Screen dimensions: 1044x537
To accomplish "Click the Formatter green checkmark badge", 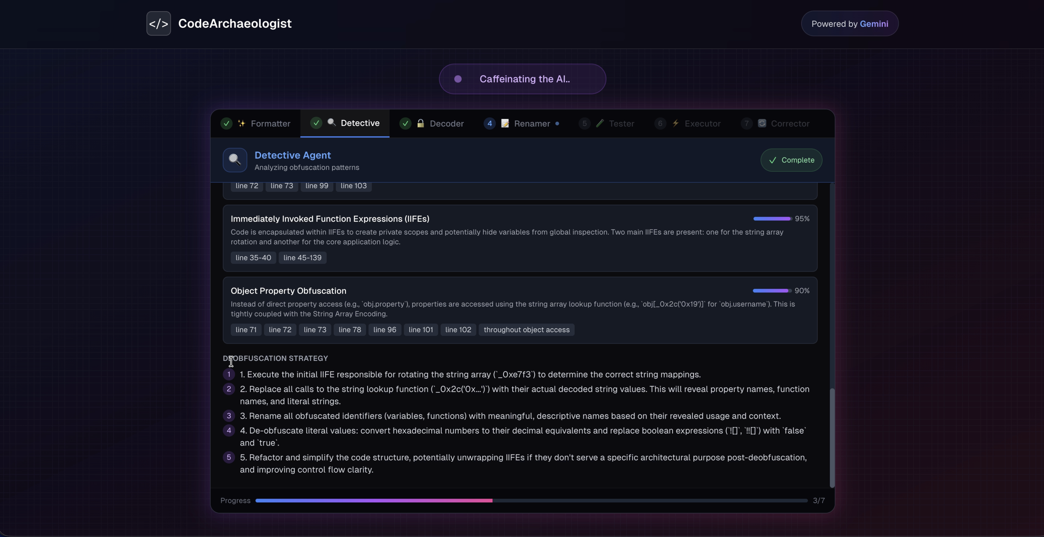I will coord(226,124).
